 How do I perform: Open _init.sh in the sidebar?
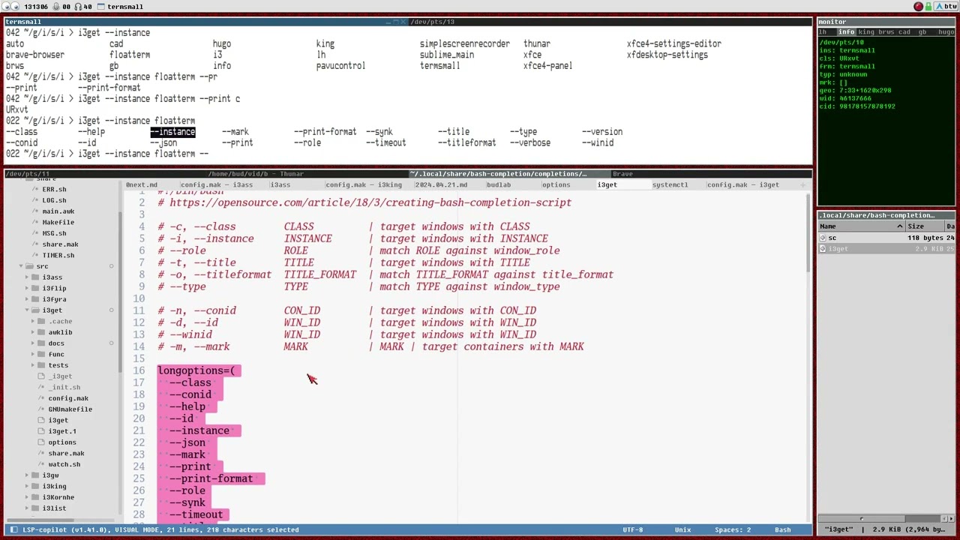pyautogui.click(x=64, y=387)
